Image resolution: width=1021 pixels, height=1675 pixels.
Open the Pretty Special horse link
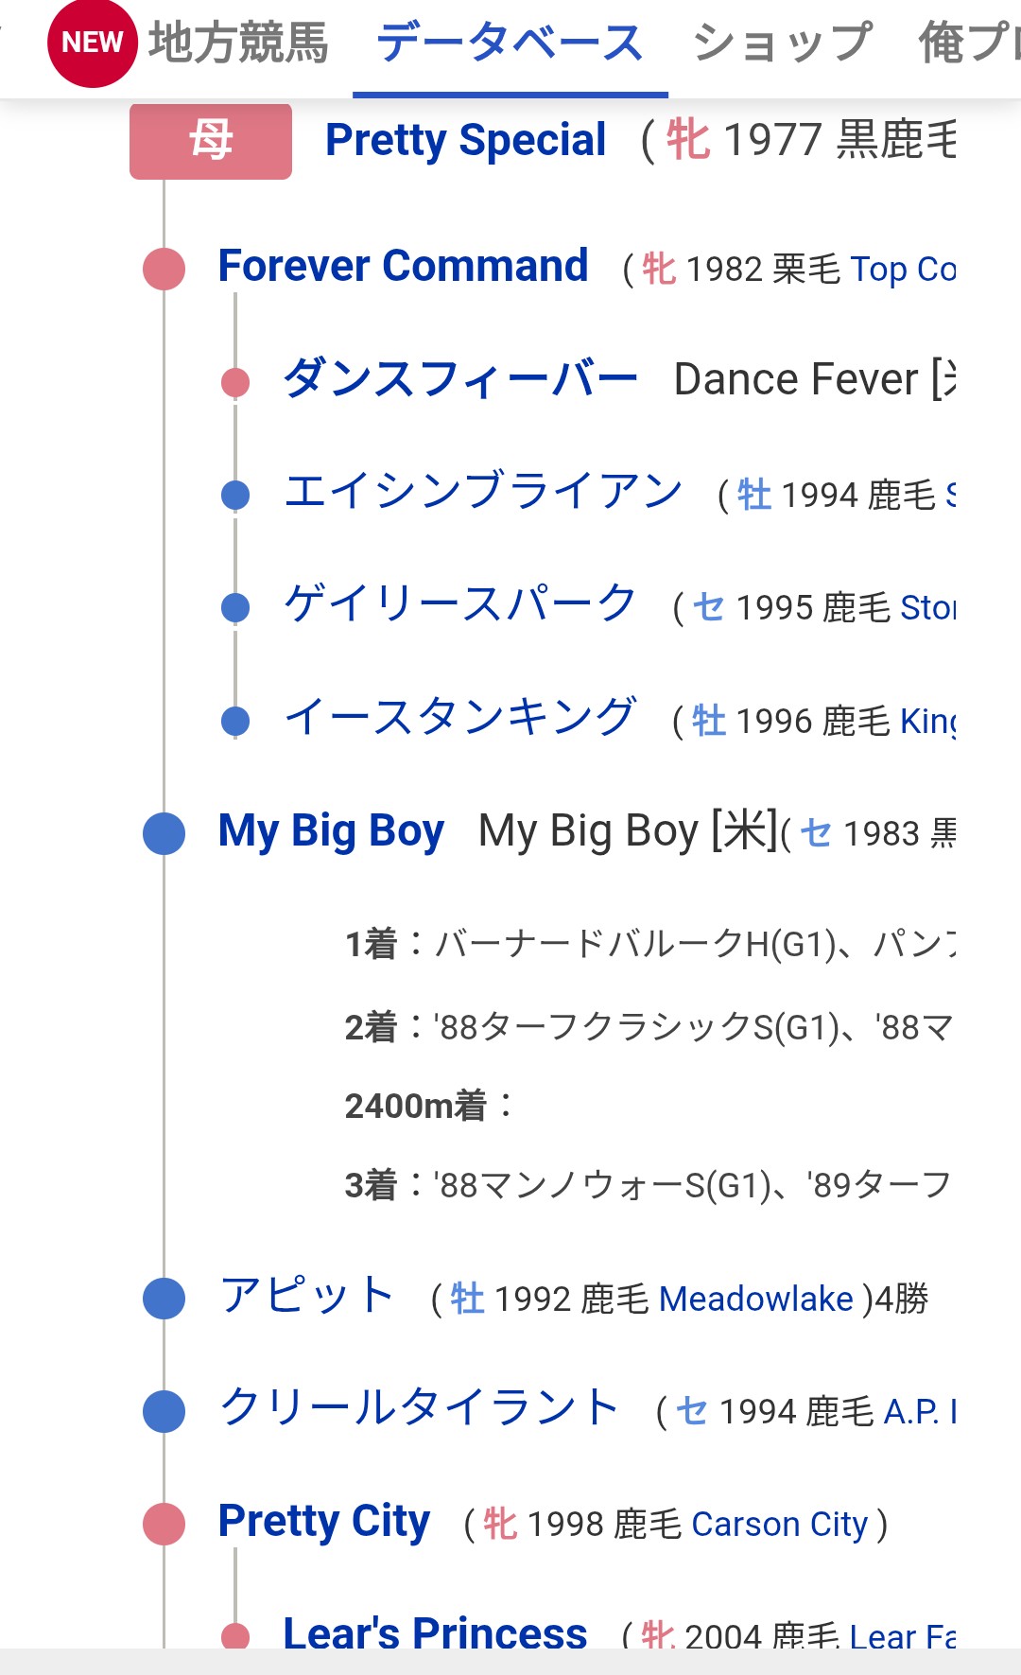point(465,141)
